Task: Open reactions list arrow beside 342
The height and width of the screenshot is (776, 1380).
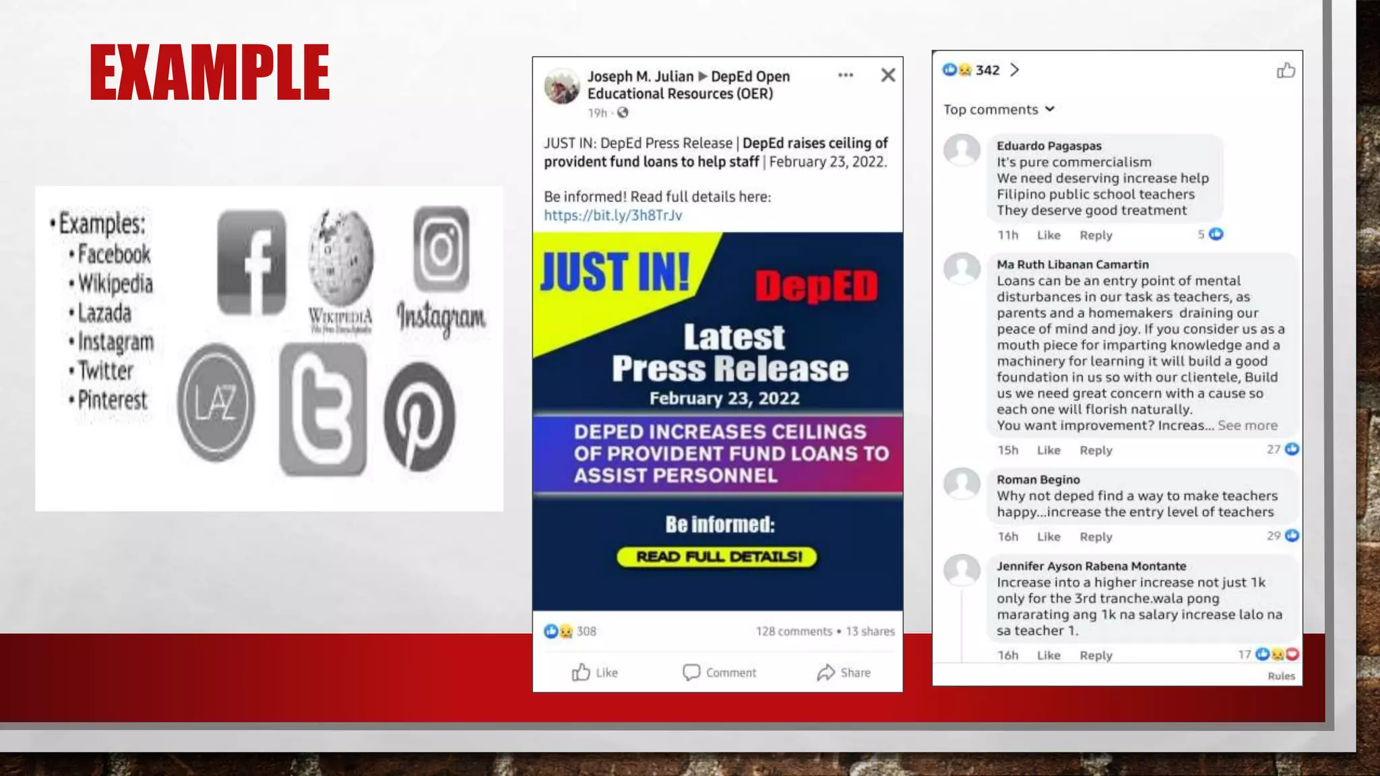Action: pos(1015,70)
